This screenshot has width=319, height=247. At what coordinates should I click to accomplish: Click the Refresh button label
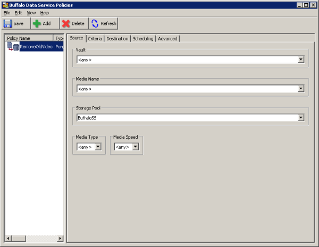108,23
